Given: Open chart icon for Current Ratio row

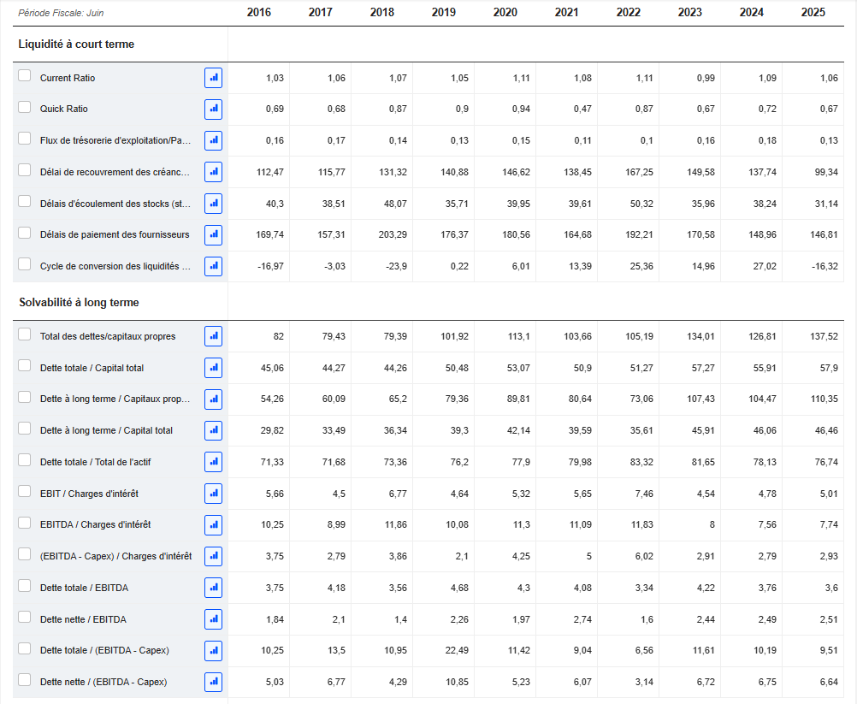Looking at the screenshot, I should pyautogui.click(x=213, y=78).
